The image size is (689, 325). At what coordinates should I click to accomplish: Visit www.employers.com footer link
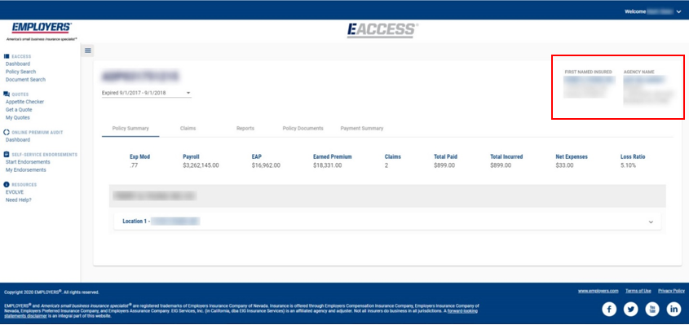(x=598, y=291)
